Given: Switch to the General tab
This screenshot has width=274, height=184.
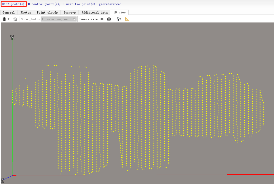Looking at the screenshot, I should coord(9,12).
